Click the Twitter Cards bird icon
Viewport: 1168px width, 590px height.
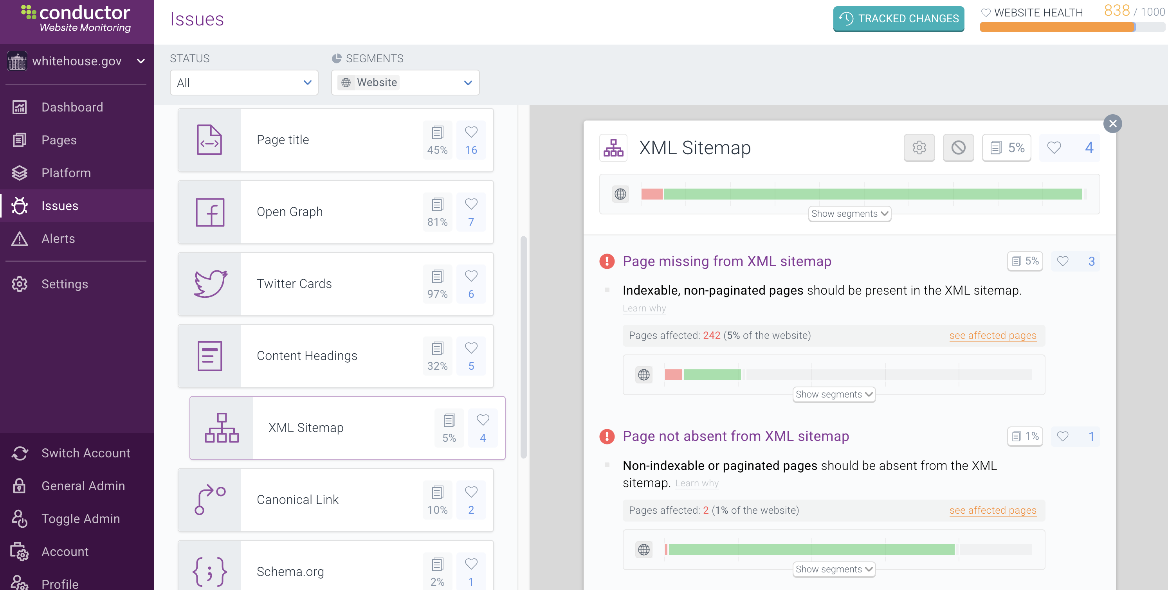click(x=210, y=284)
